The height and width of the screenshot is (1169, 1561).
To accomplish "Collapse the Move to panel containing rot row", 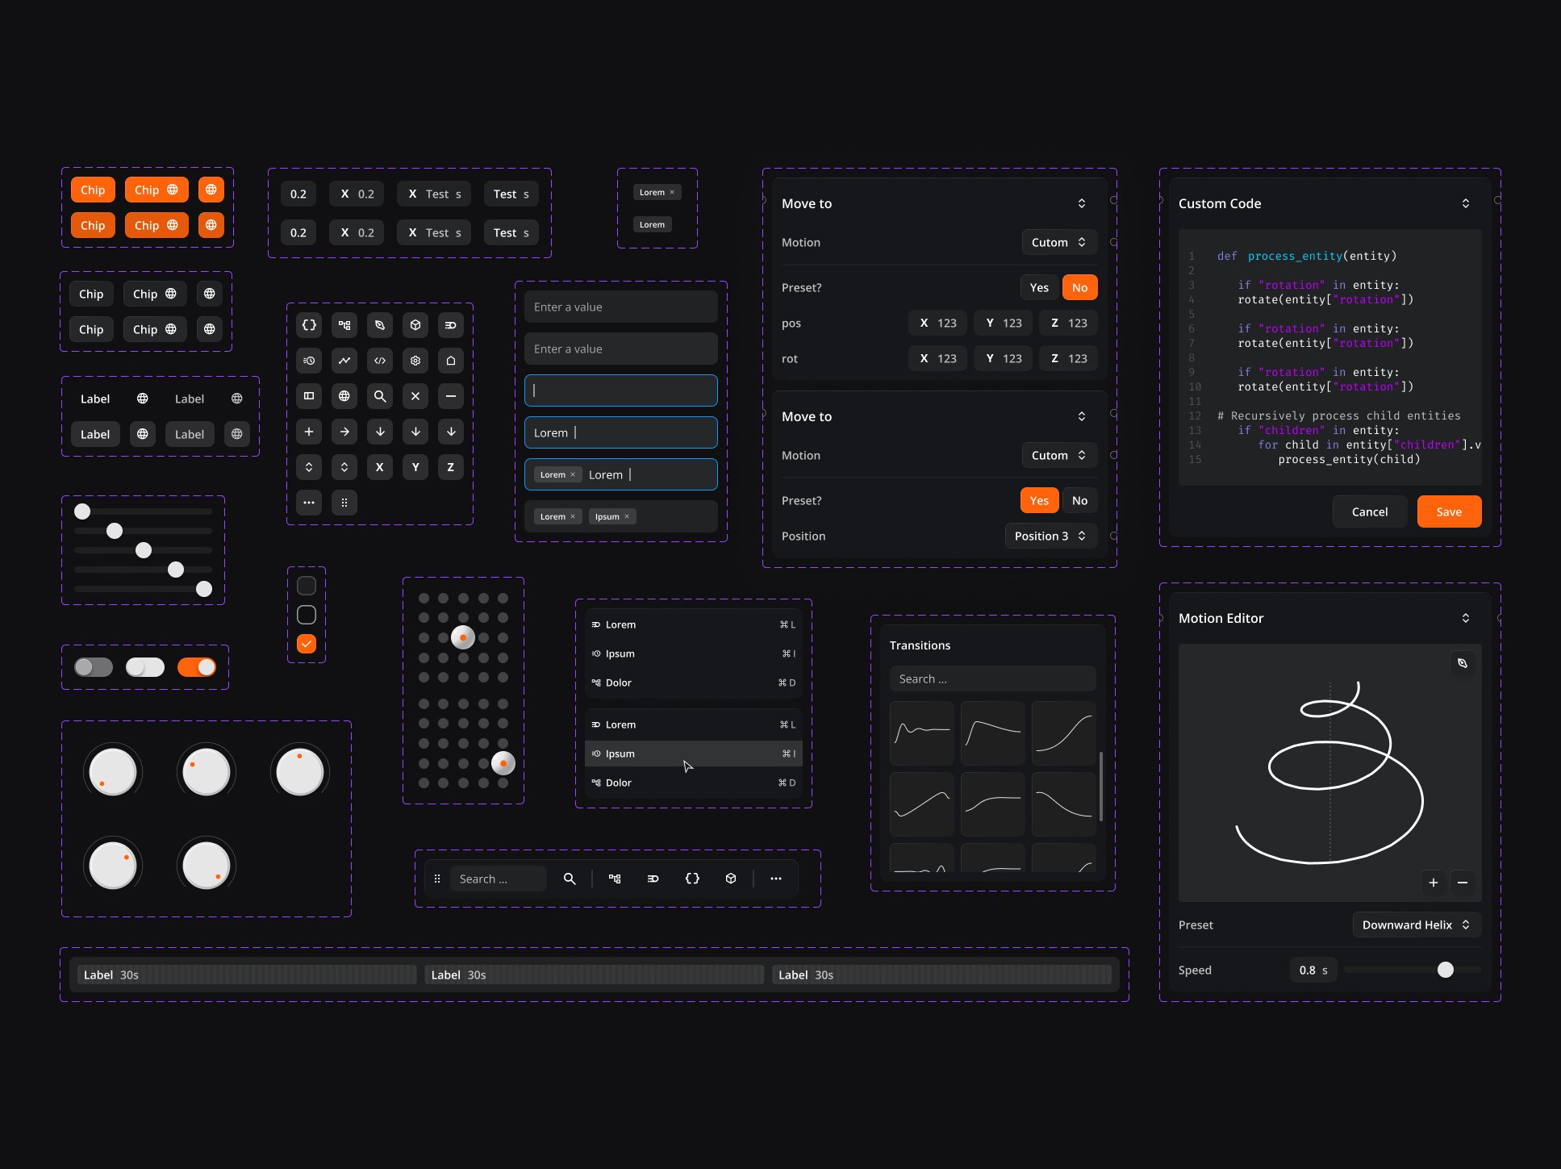I will point(1082,203).
